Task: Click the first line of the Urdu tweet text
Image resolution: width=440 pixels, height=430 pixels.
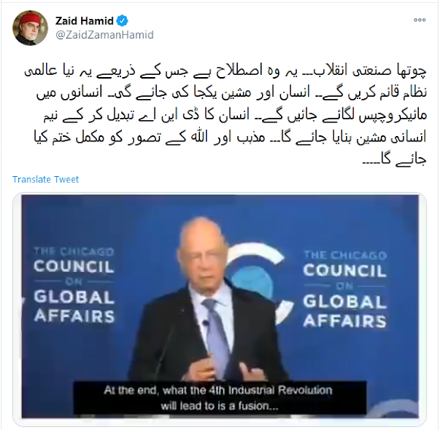Action: pyautogui.click(x=226, y=71)
